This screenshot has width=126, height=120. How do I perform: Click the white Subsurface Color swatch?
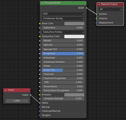point(74,36)
